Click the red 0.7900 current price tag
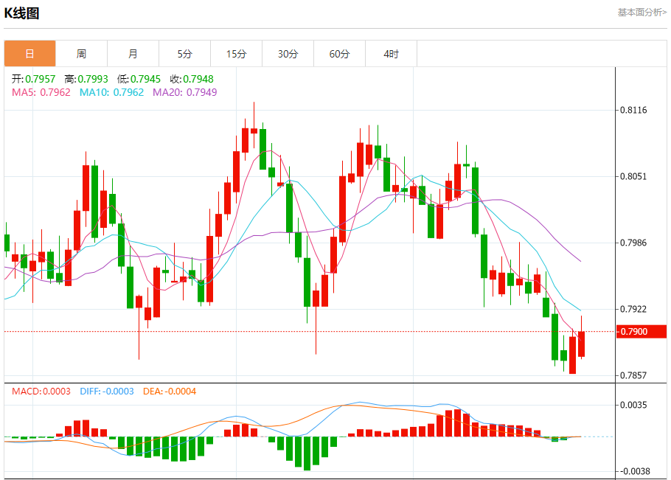671x480 pixels. (642, 332)
